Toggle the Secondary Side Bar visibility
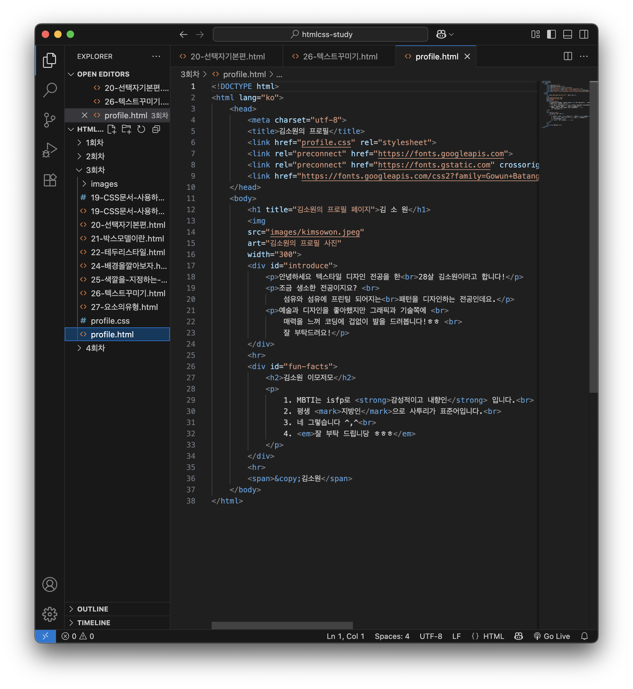 [x=584, y=34]
